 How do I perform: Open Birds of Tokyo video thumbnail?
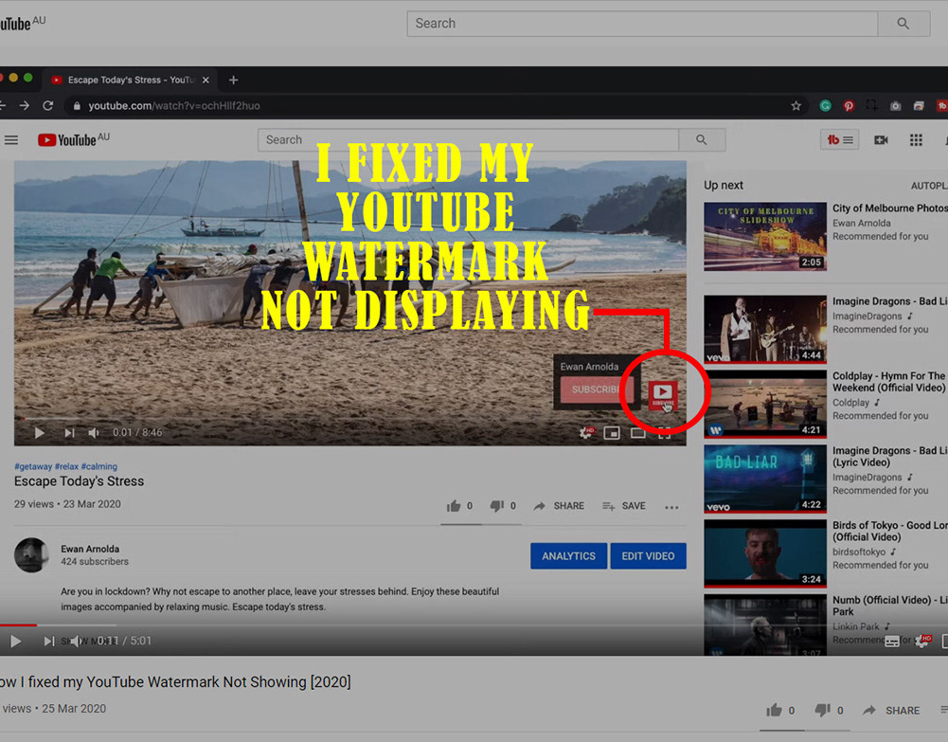point(765,553)
